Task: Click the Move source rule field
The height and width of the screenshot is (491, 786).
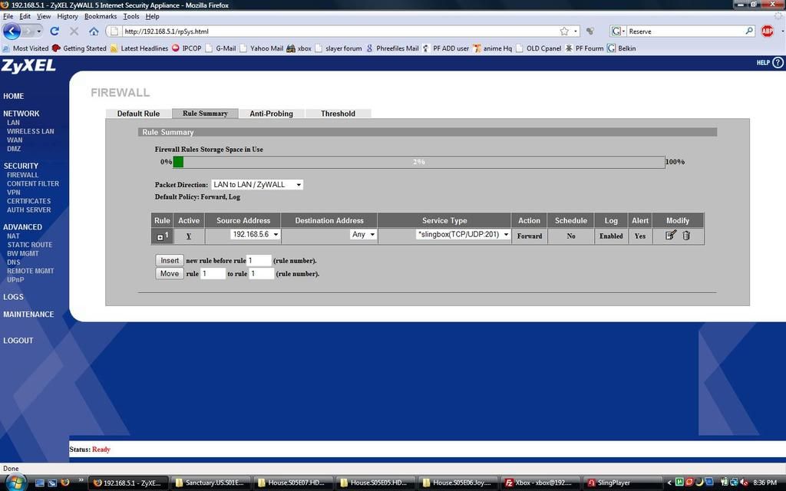Action: pyautogui.click(x=213, y=274)
